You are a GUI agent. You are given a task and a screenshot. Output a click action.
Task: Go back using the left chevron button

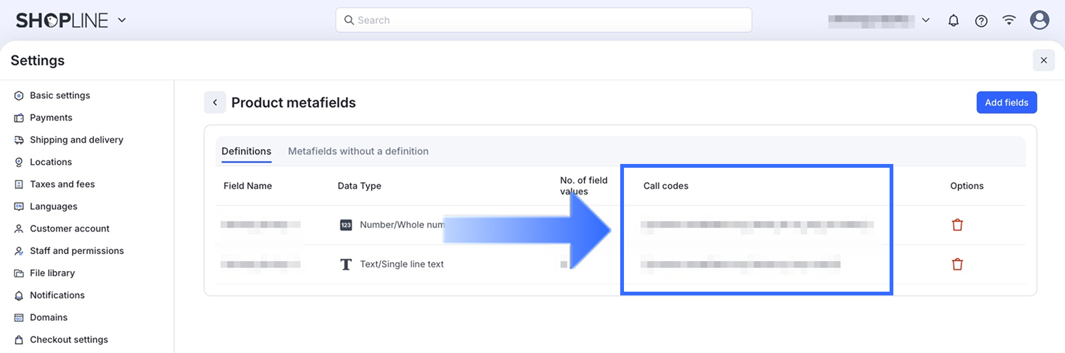(x=215, y=103)
